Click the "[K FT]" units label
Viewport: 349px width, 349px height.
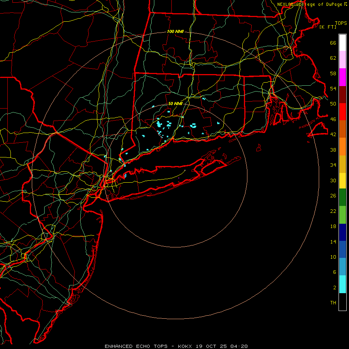(328, 27)
